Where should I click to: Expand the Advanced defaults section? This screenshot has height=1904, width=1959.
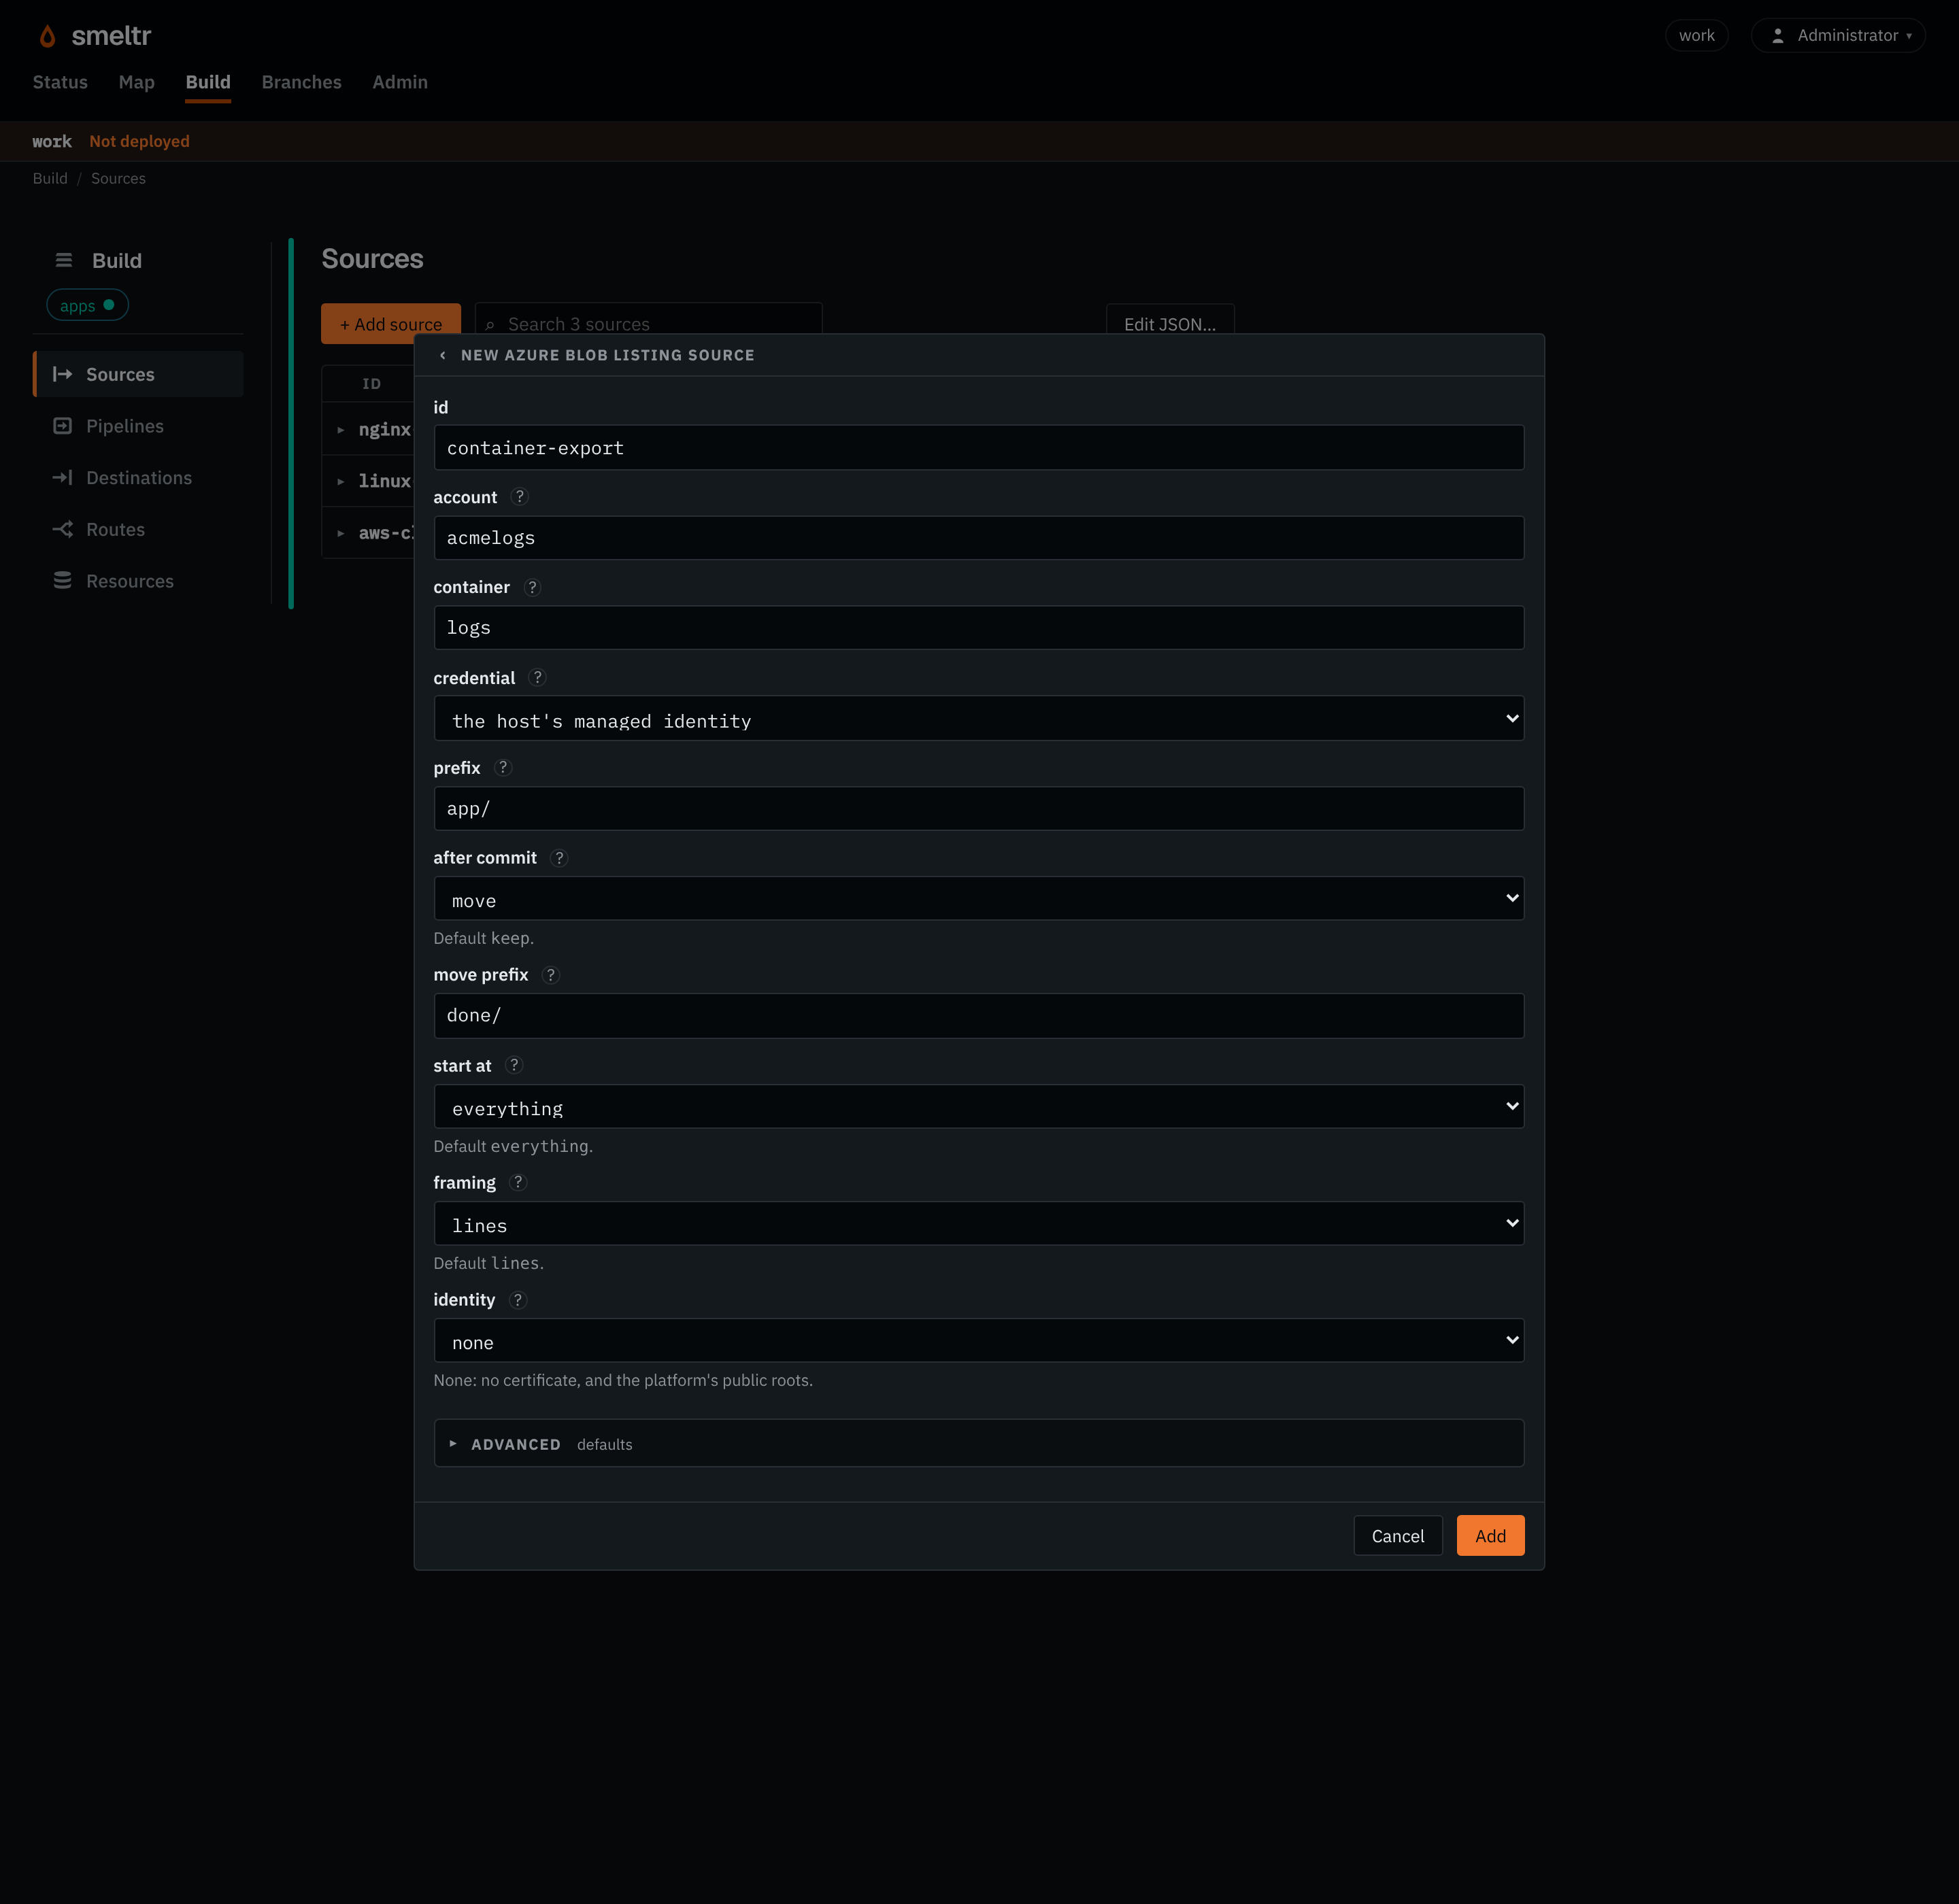tap(979, 1444)
